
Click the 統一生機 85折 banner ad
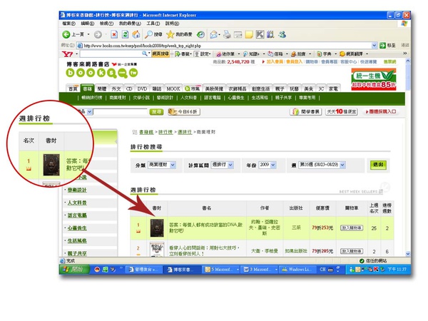[x=373, y=79]
